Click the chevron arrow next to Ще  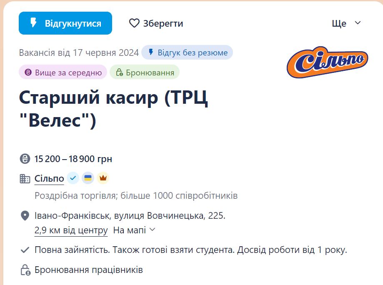pyautogui.click(x=358, y=23)
